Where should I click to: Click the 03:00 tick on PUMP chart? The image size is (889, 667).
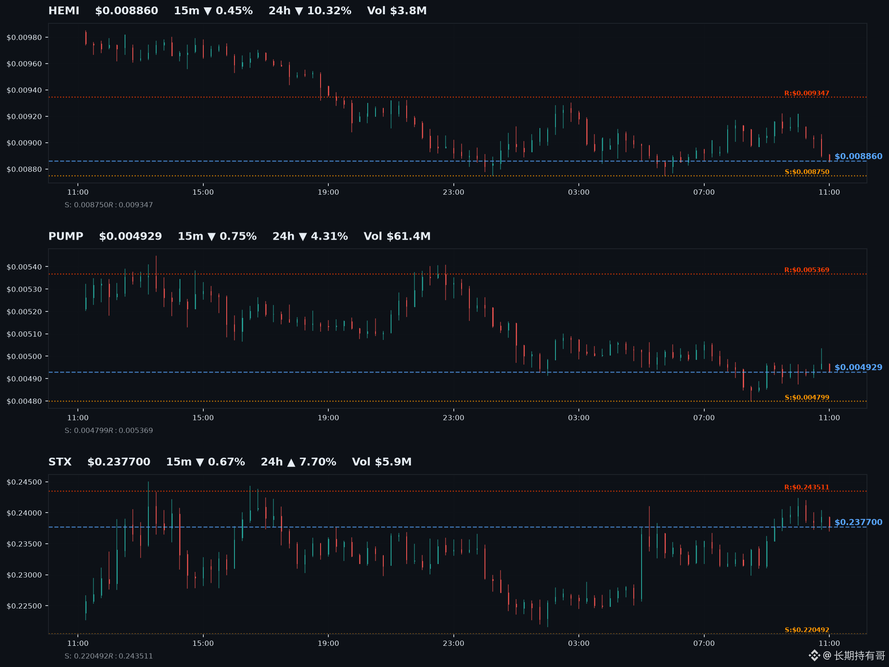[x=579, y=418]
